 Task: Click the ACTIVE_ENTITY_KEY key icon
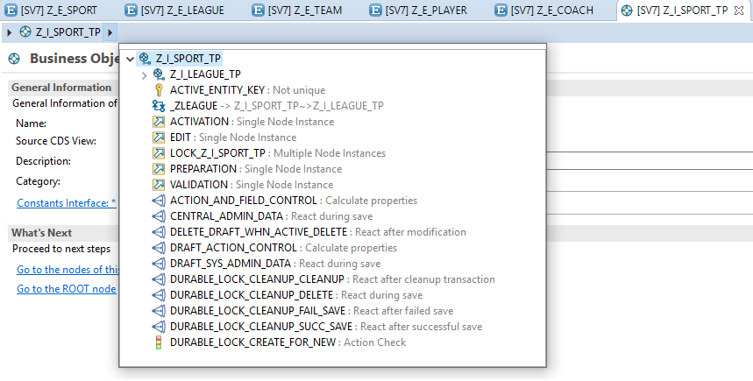(159, 90)
